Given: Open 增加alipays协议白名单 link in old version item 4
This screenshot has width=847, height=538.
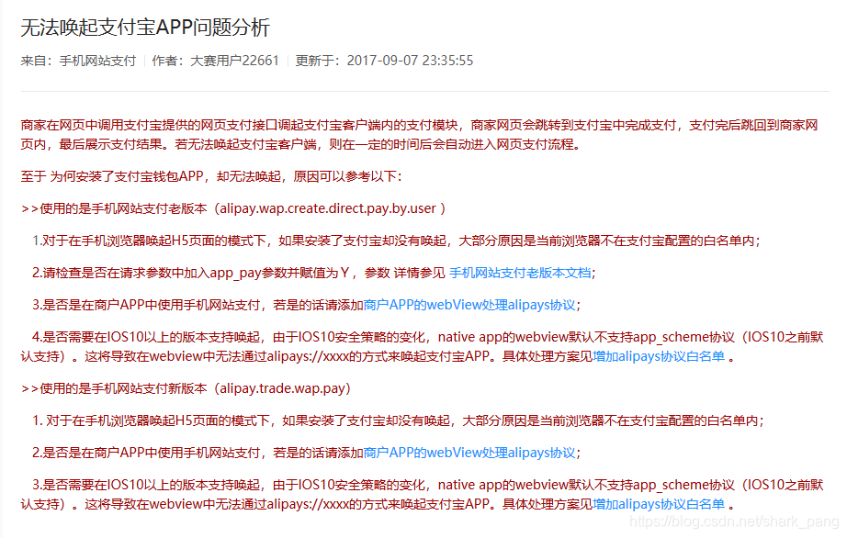Looking at the screenshot, I should click(659, 357).
